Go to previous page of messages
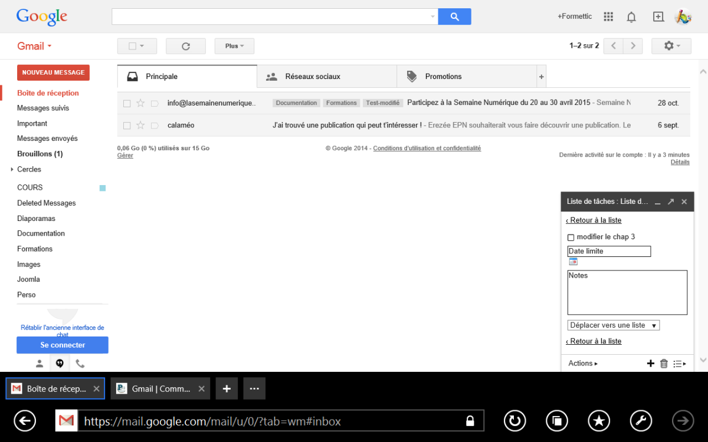Screen dimensions: 708x442 (x=614, y=46)
